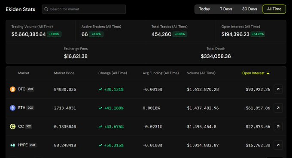Screen dimensions: 292x158
Task: Click HYPE avg funding -0.0108%
Action: pos(152,145)
